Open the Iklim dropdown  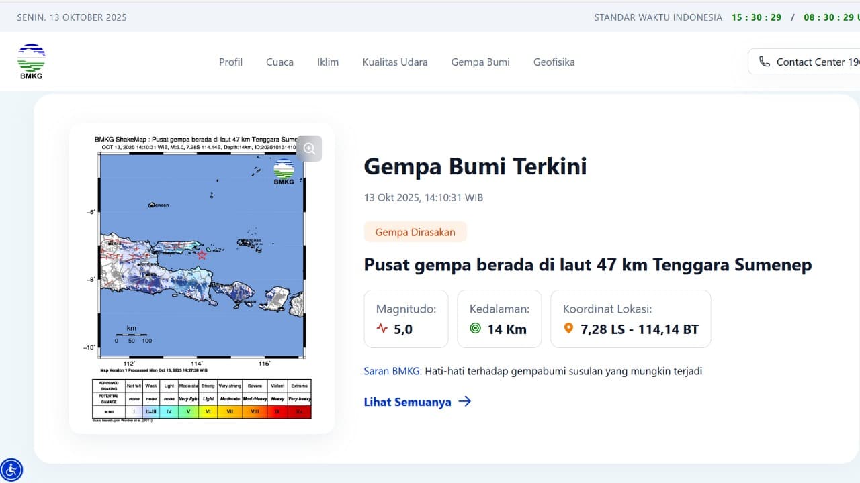[x=328, y=62]
